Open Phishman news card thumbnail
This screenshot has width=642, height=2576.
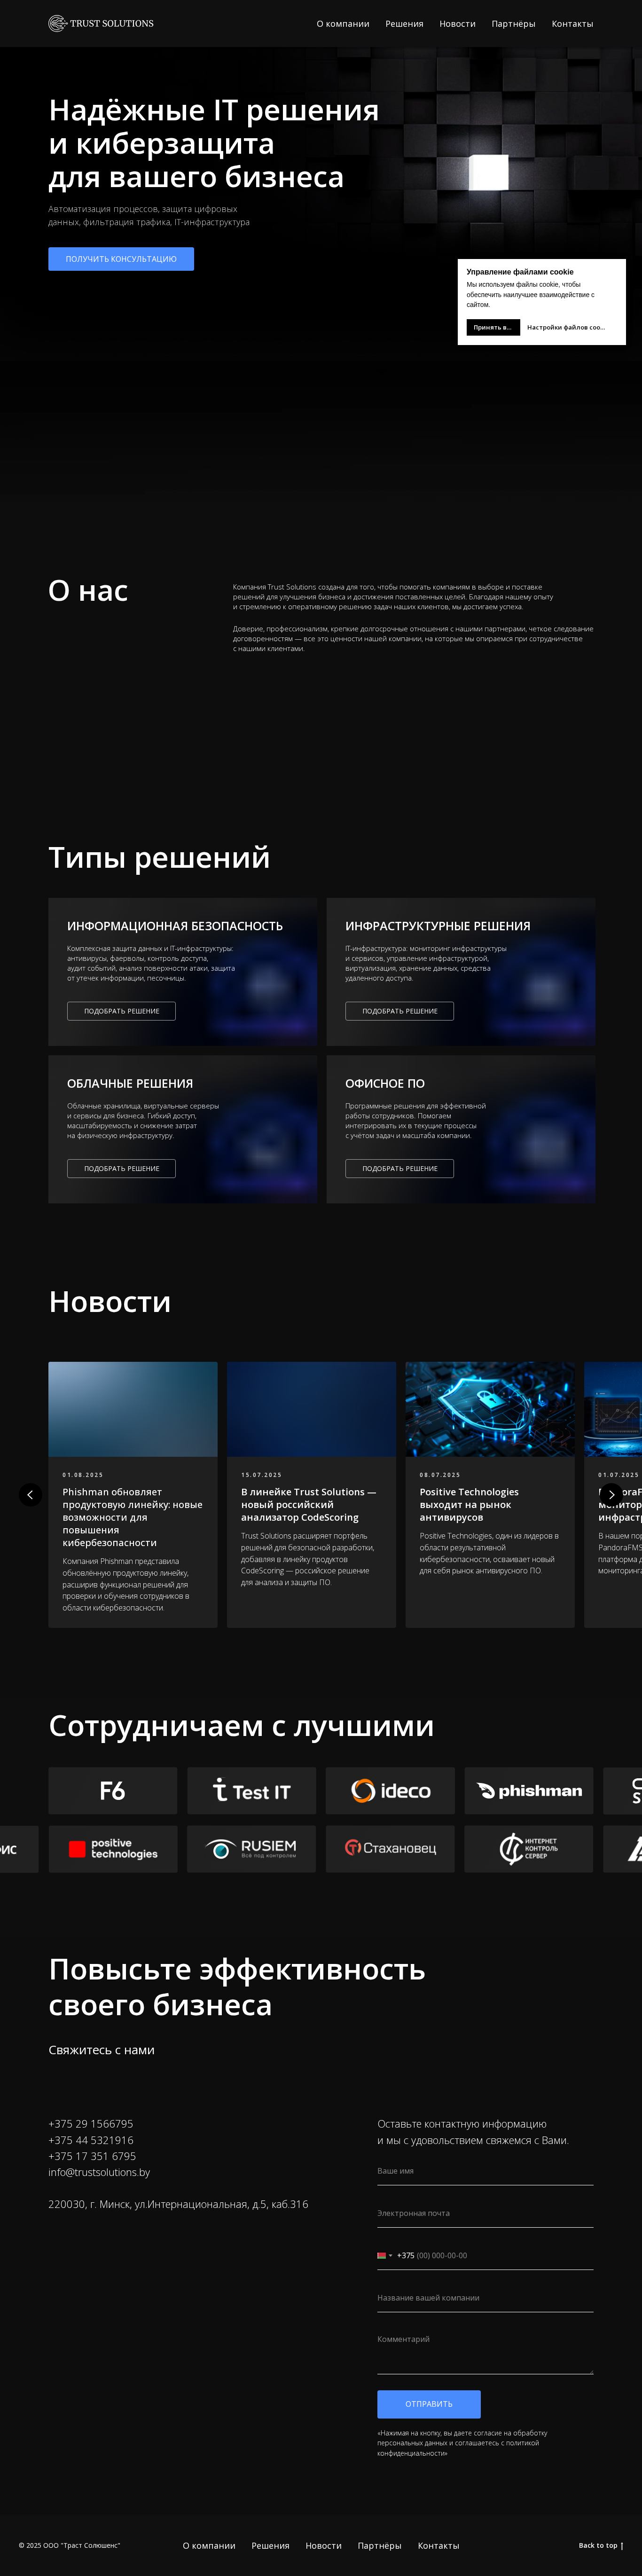(x=133, y=1409)
